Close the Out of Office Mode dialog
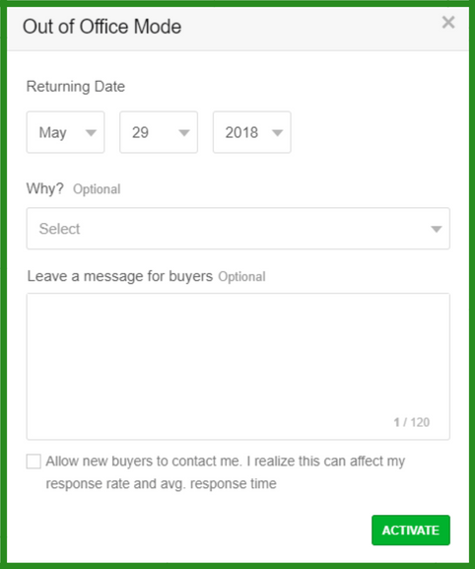The height and width of the screenshot is (569, 475). [x=448, y=23]
